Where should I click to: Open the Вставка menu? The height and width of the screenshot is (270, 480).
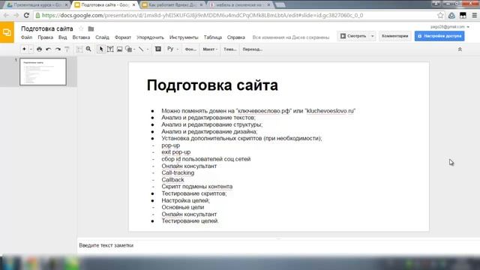81,37
